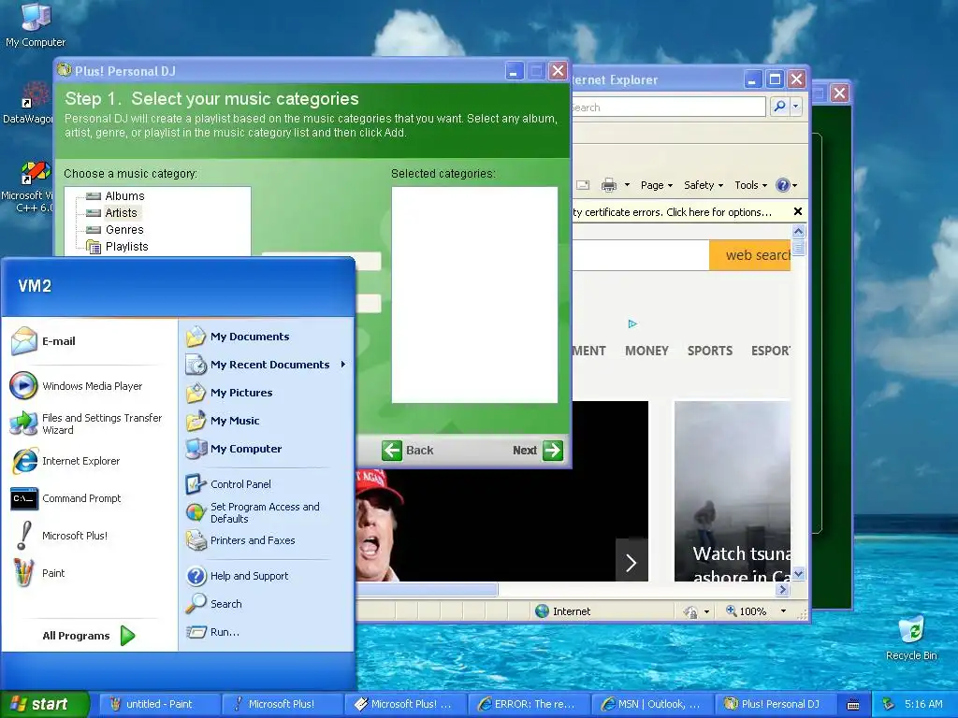Click the Back button in Personal DJ
The width and height of the screenshot is (958, 718).
point(408,451)
